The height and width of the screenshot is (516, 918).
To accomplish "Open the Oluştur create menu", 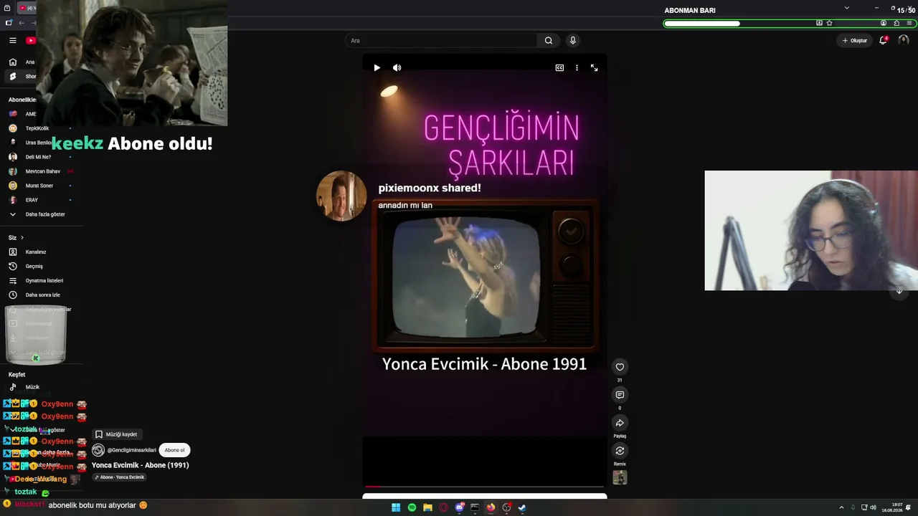I will coord(855,41).
